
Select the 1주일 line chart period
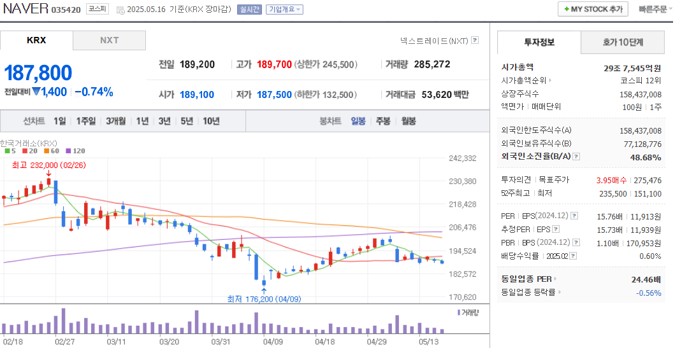coord(85,121)
